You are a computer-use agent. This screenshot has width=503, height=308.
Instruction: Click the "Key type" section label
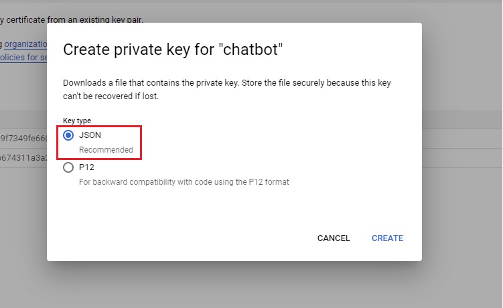pos(76,121)
